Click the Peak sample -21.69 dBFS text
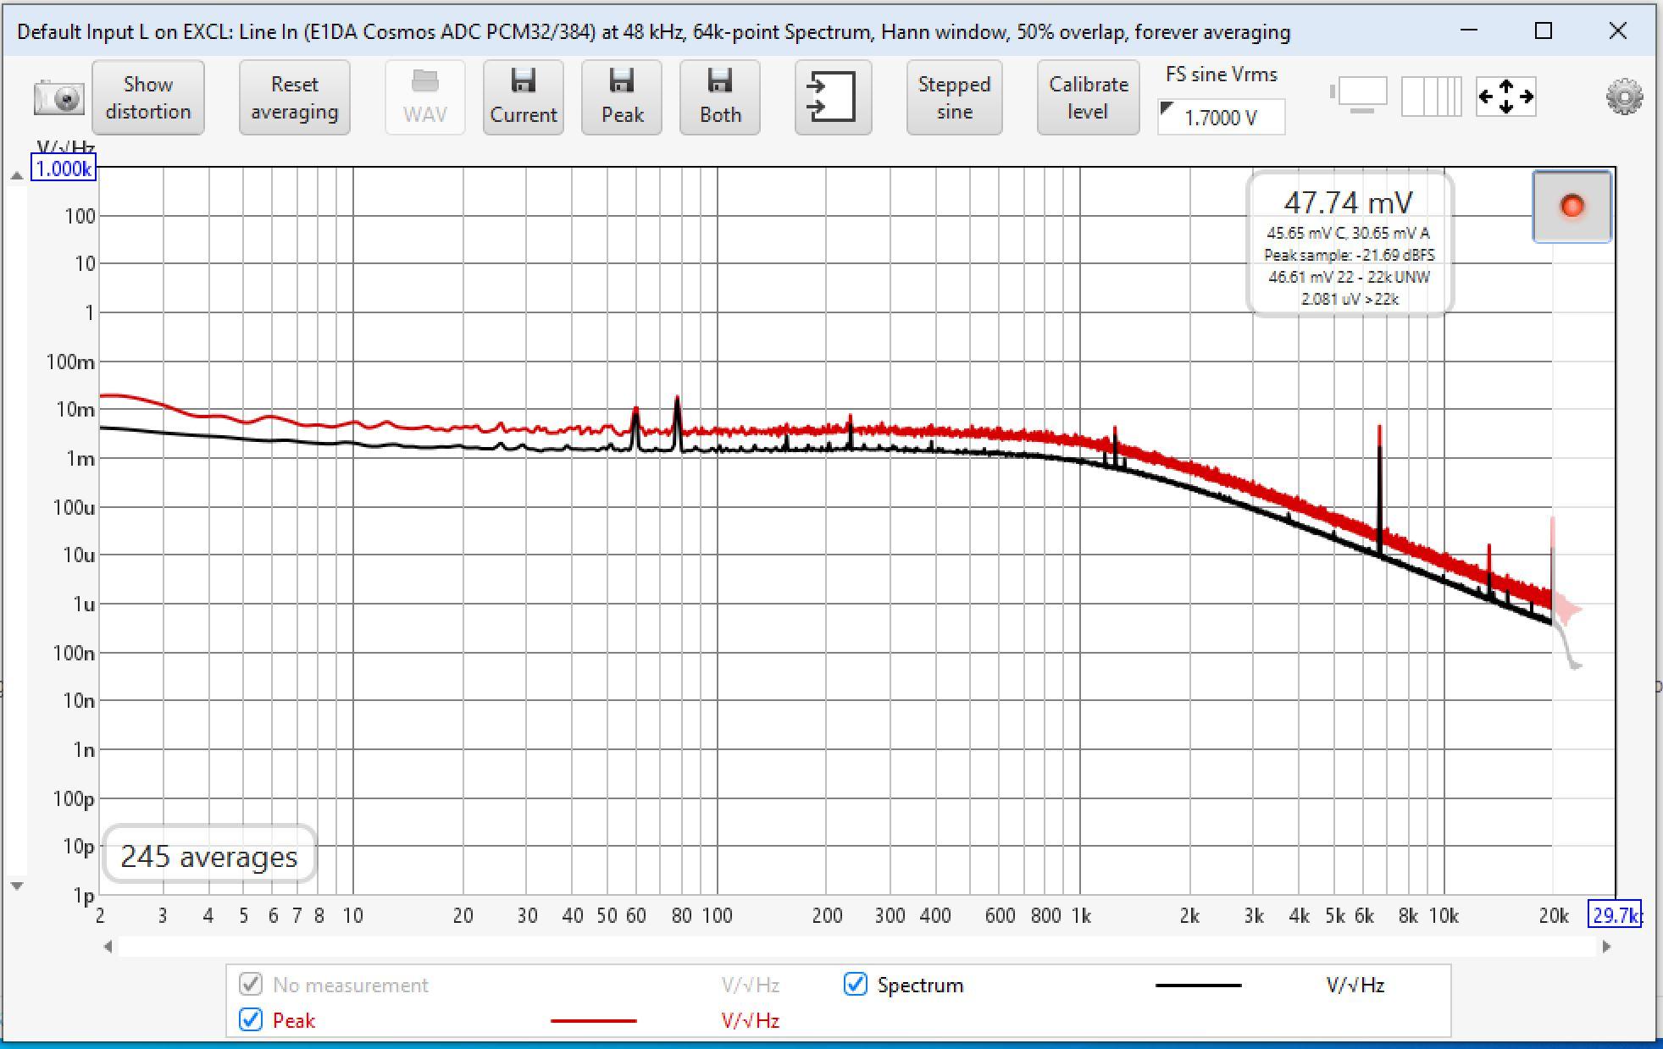Viewport: 1663px width, 1049px height. pyautogui.click(x=1349, y=255)
